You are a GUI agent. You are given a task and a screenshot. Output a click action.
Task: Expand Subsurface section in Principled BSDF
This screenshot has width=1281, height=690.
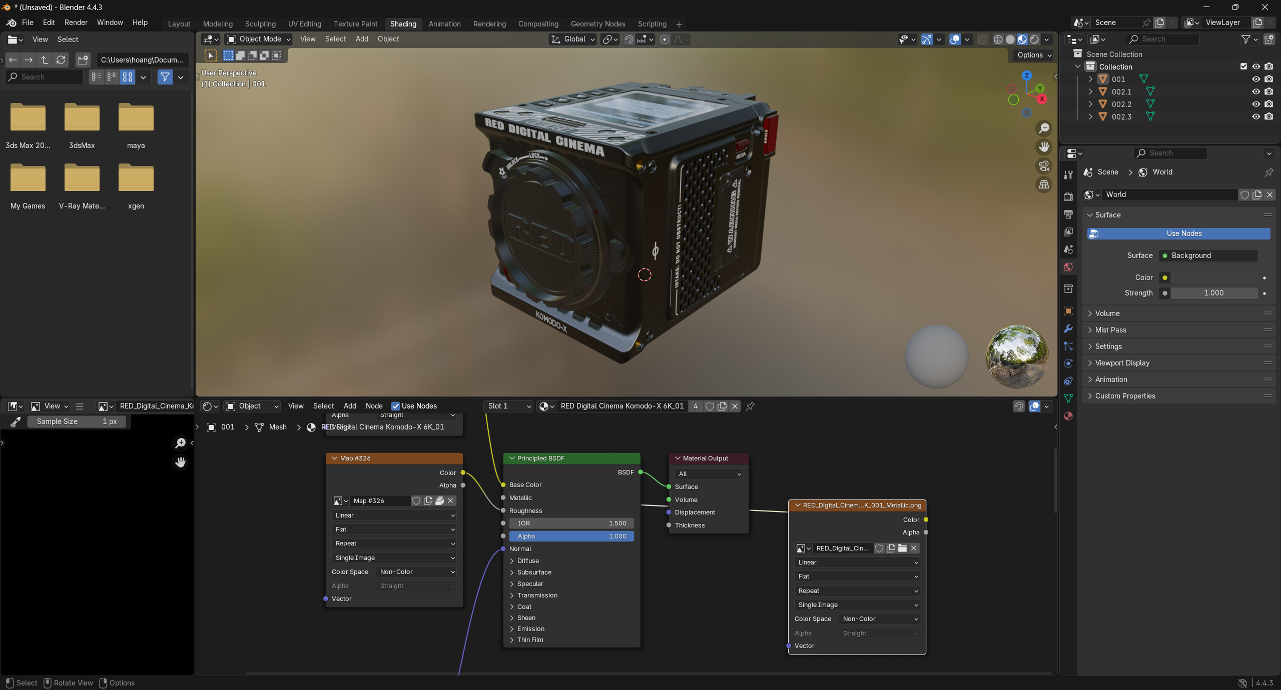click(x=533, y=572)
